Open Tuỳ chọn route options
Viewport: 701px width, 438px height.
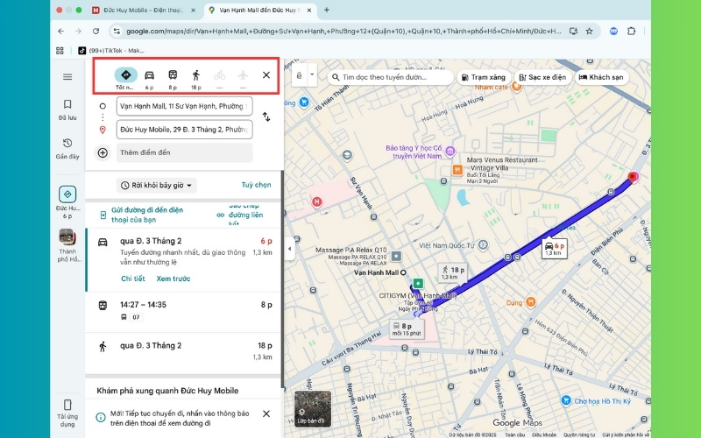coord(256,185)
